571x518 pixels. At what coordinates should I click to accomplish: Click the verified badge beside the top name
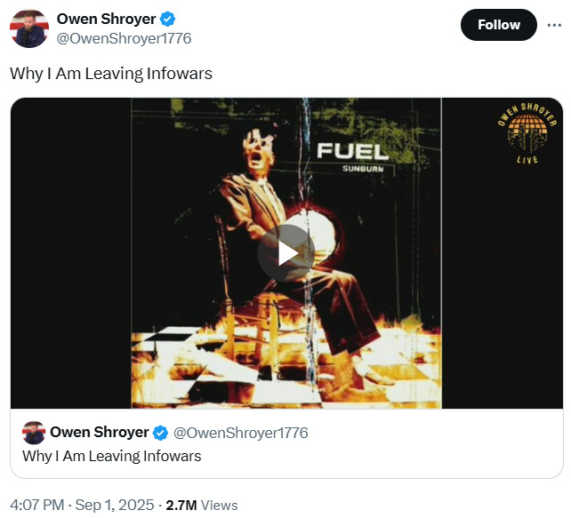(167, 20)
